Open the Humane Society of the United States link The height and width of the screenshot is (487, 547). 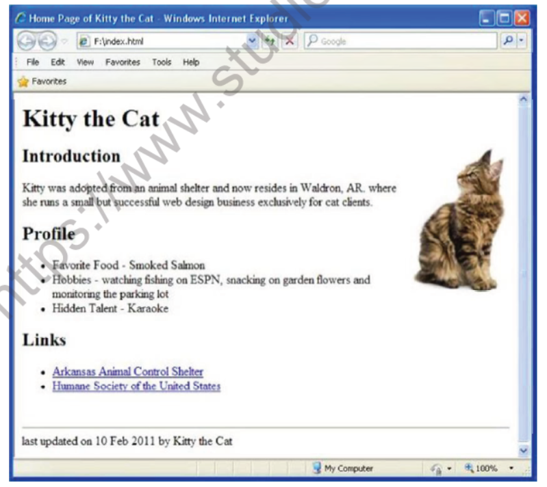(136, 386)
